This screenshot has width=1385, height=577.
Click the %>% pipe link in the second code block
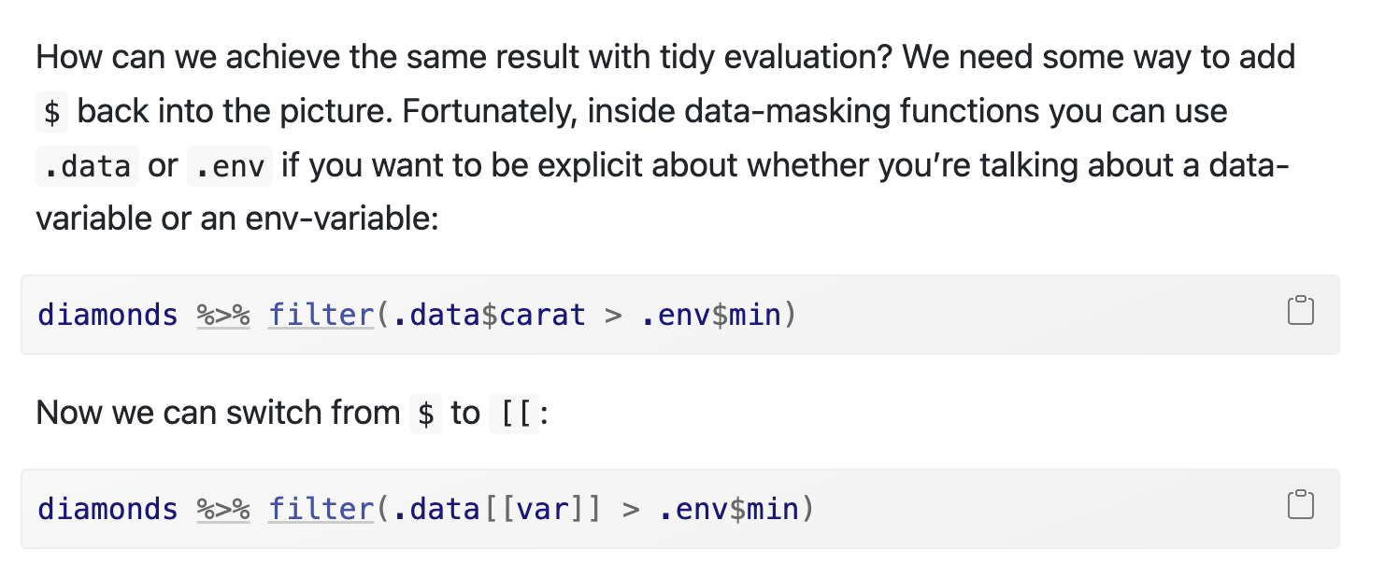[223, 509]
